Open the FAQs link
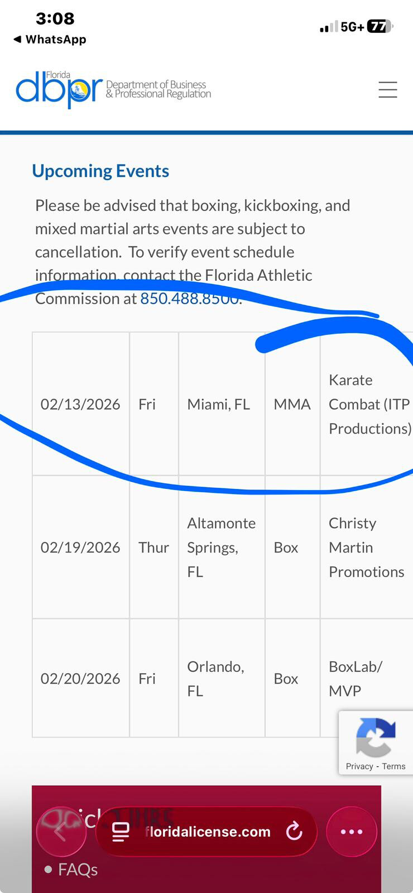The height and width of the screenshot is (893, 413). tap(78, 869)
